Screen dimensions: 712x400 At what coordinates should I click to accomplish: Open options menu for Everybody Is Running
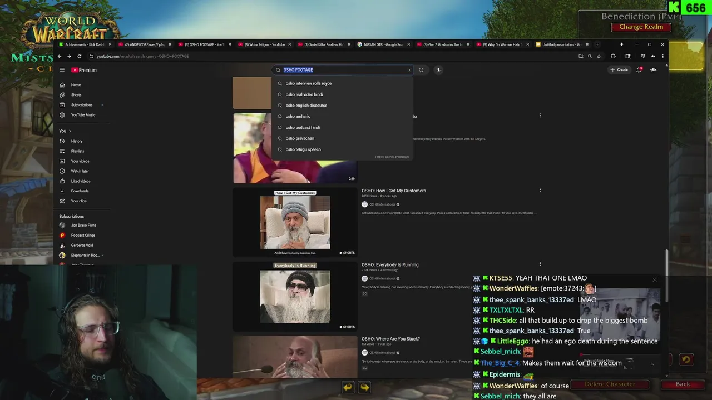click(x=540, y=264)
